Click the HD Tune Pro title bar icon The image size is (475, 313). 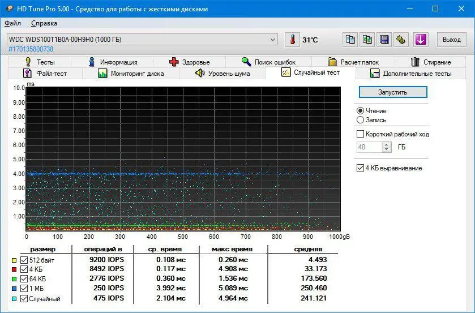(10, 8)
